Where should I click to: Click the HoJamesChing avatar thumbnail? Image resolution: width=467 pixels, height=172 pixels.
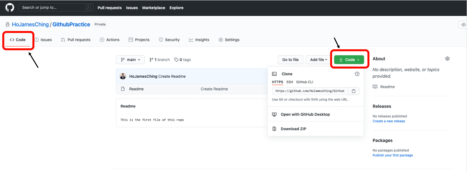pos(123,76)
